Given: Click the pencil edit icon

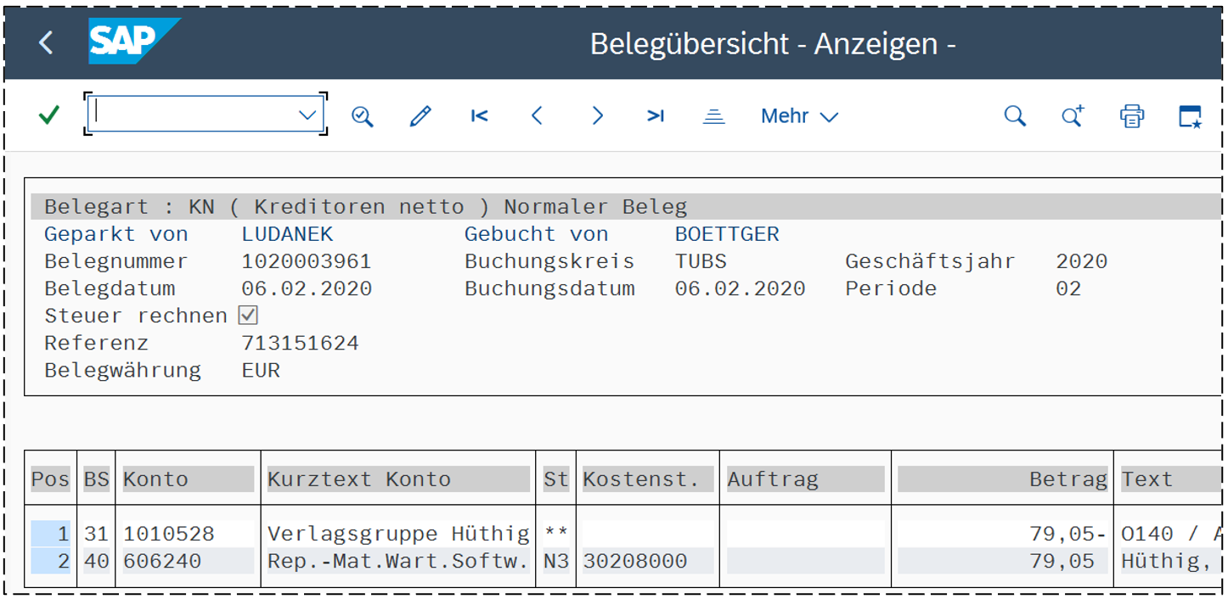Looking at the screenshot, I should 420,116.
